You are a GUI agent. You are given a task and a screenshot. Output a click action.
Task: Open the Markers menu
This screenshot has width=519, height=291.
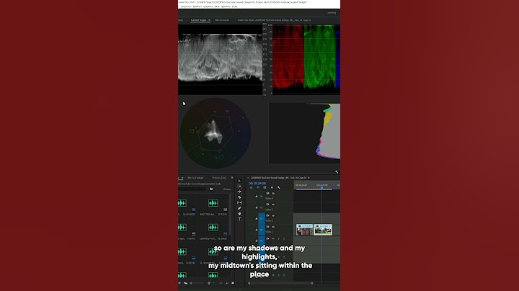[198, 6]
